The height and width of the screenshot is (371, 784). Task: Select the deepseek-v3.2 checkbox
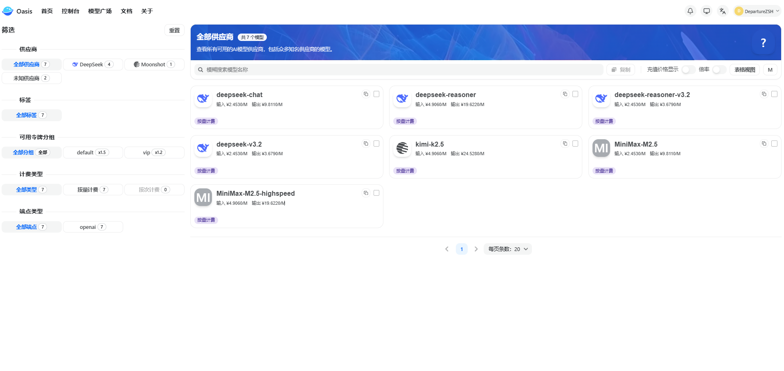click(x=376, y=144)
